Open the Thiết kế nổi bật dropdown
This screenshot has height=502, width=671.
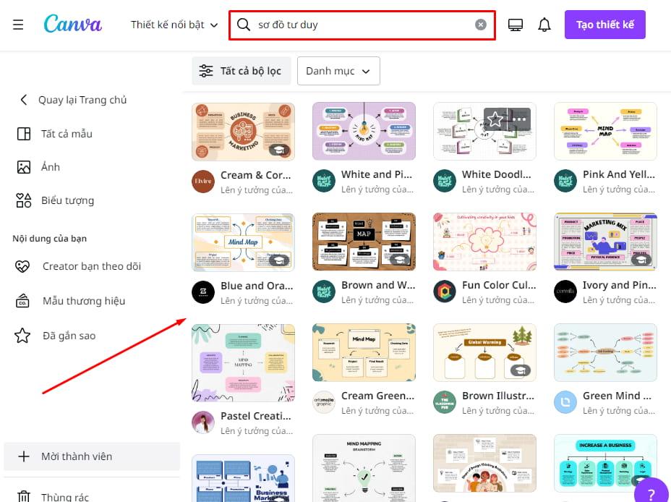click(x=174, y=24)
